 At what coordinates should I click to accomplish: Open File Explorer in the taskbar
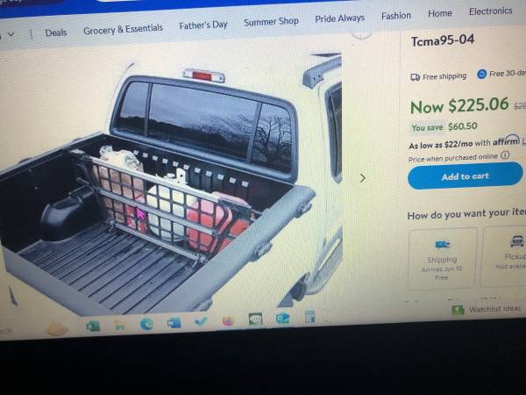119,325
